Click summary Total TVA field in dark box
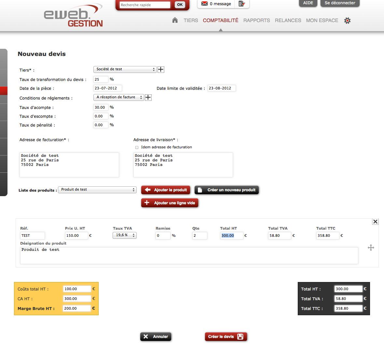The height and width of the screenshot is (350, 384). (x=348, y=299)
